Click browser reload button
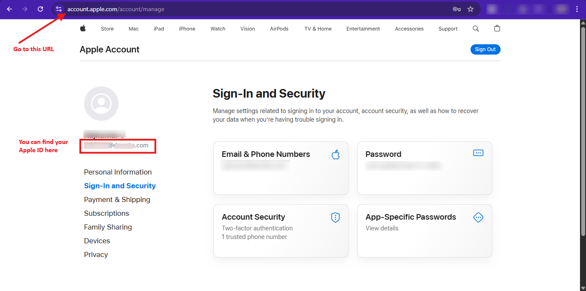 (40, 9)
